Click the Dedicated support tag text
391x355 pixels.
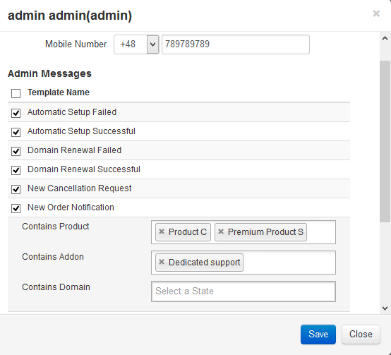point(204,263)
